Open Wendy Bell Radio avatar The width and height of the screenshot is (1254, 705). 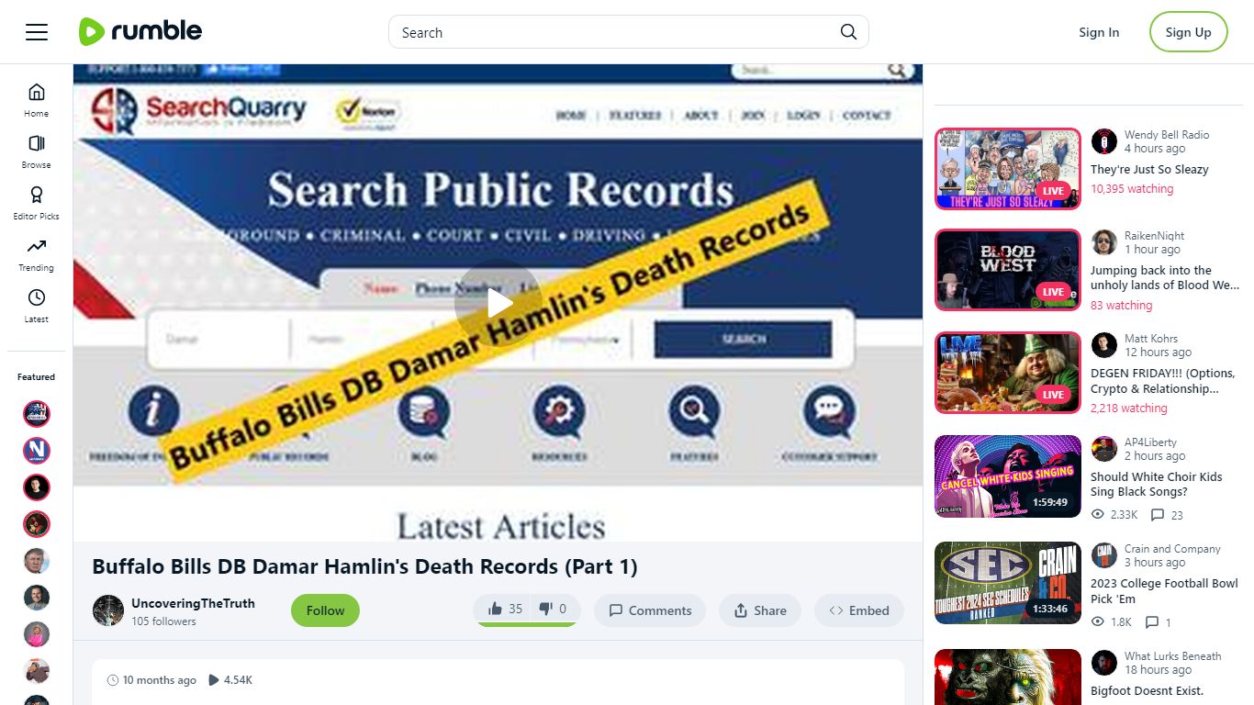tap(1104, 141)
